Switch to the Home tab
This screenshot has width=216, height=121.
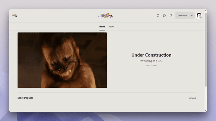[102, 27]
